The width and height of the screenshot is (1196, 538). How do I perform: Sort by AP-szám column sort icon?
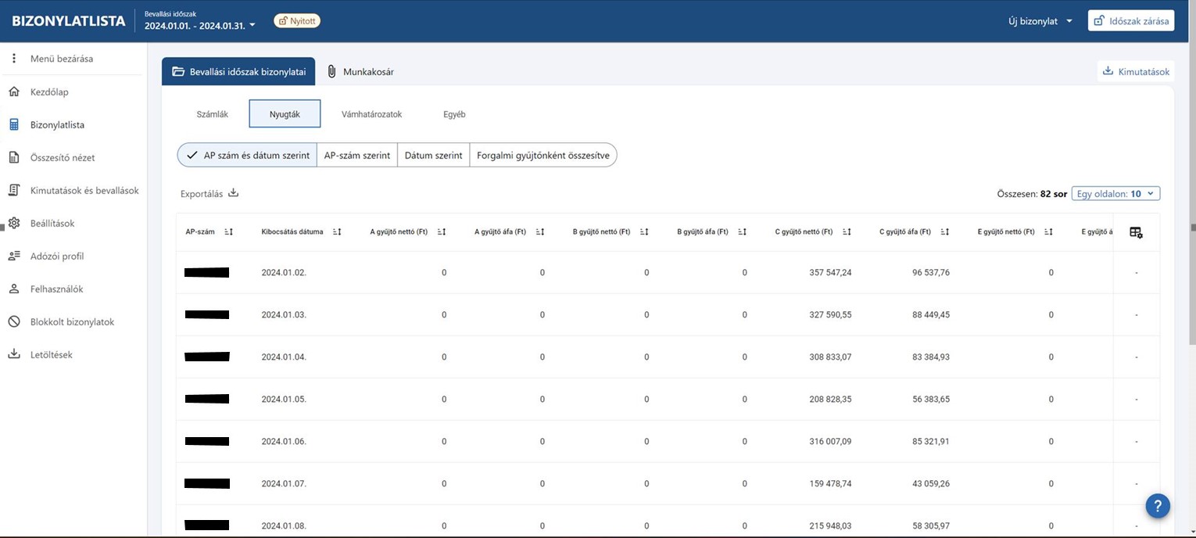pos(228,232)
